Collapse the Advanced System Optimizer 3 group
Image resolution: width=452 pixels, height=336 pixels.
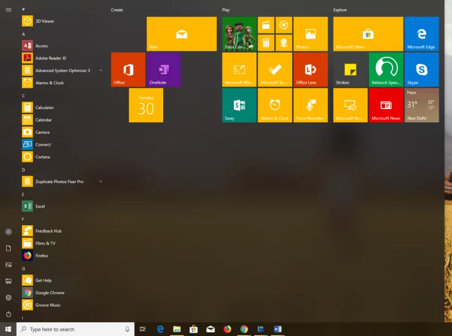coord(101,70)
